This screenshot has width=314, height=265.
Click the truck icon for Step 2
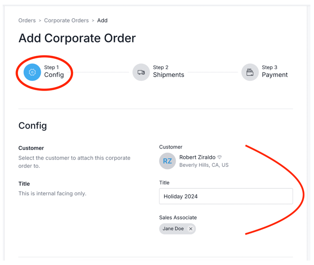[141, 72]
